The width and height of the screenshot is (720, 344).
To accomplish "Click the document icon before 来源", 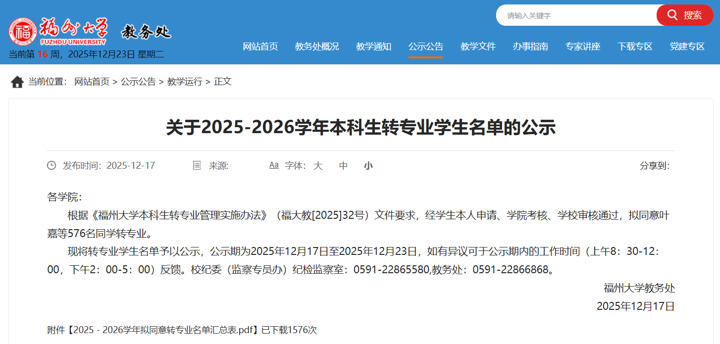I will 197,165.
